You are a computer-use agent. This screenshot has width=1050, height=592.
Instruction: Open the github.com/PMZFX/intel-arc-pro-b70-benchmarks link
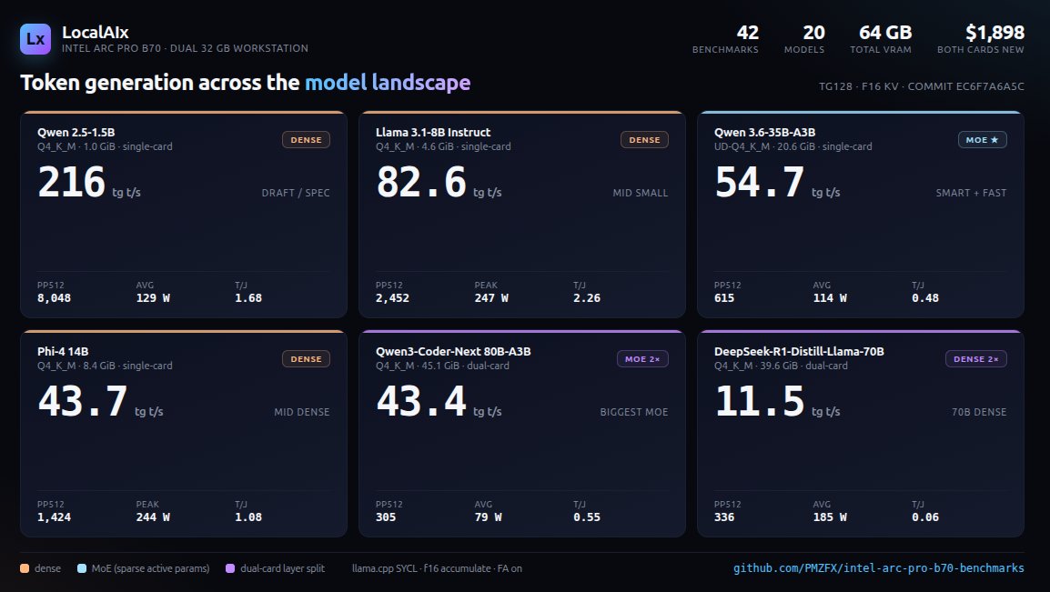[879, 568]
